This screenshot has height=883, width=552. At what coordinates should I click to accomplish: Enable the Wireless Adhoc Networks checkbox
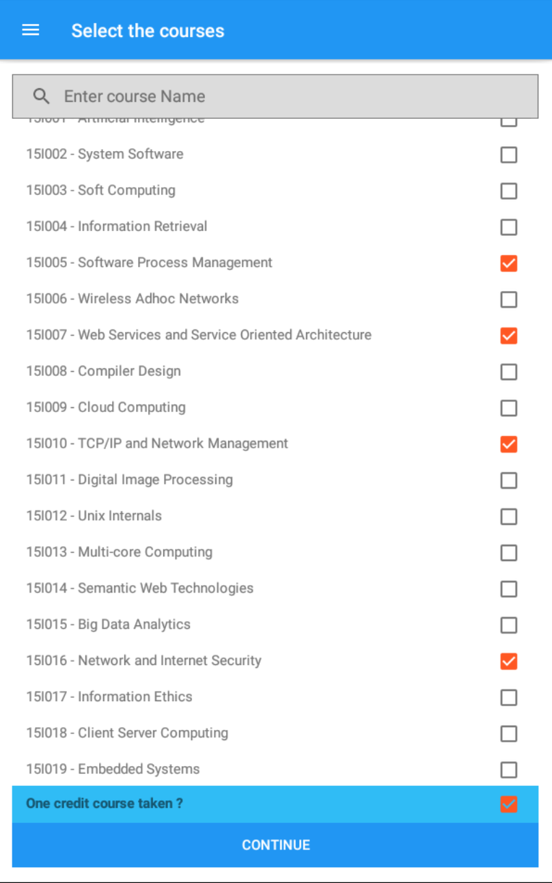click(508, 299)
